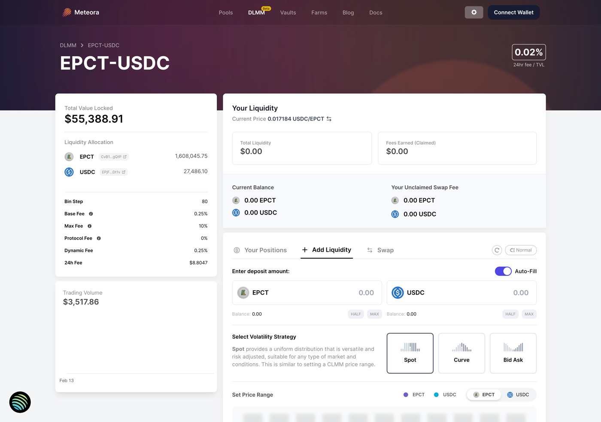
Task: Open the Normal priority dropdown
Action: tap(521, 250)
